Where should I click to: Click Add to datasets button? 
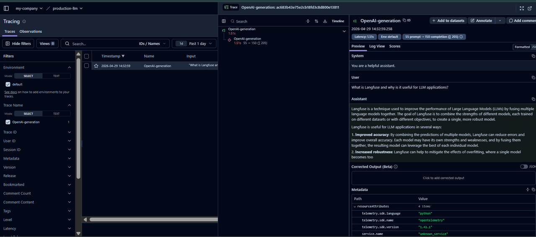[x=448, y=21]
